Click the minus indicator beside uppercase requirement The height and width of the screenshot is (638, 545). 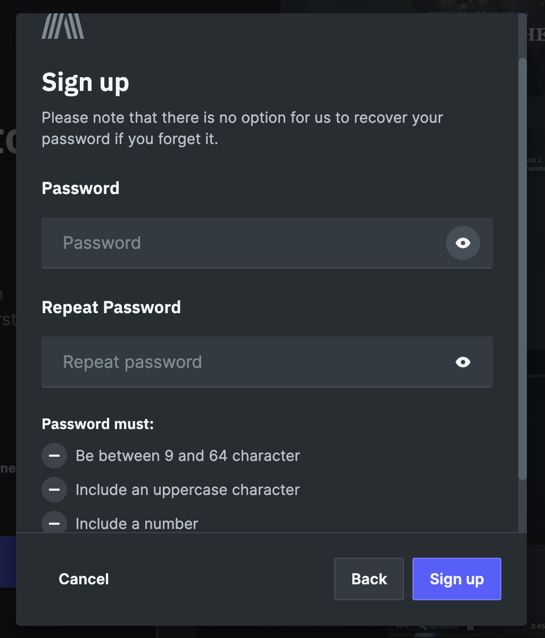tap(54, 490)
